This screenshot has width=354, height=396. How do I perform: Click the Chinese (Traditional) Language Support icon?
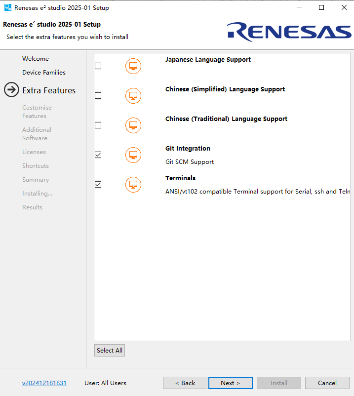point(133,125)
